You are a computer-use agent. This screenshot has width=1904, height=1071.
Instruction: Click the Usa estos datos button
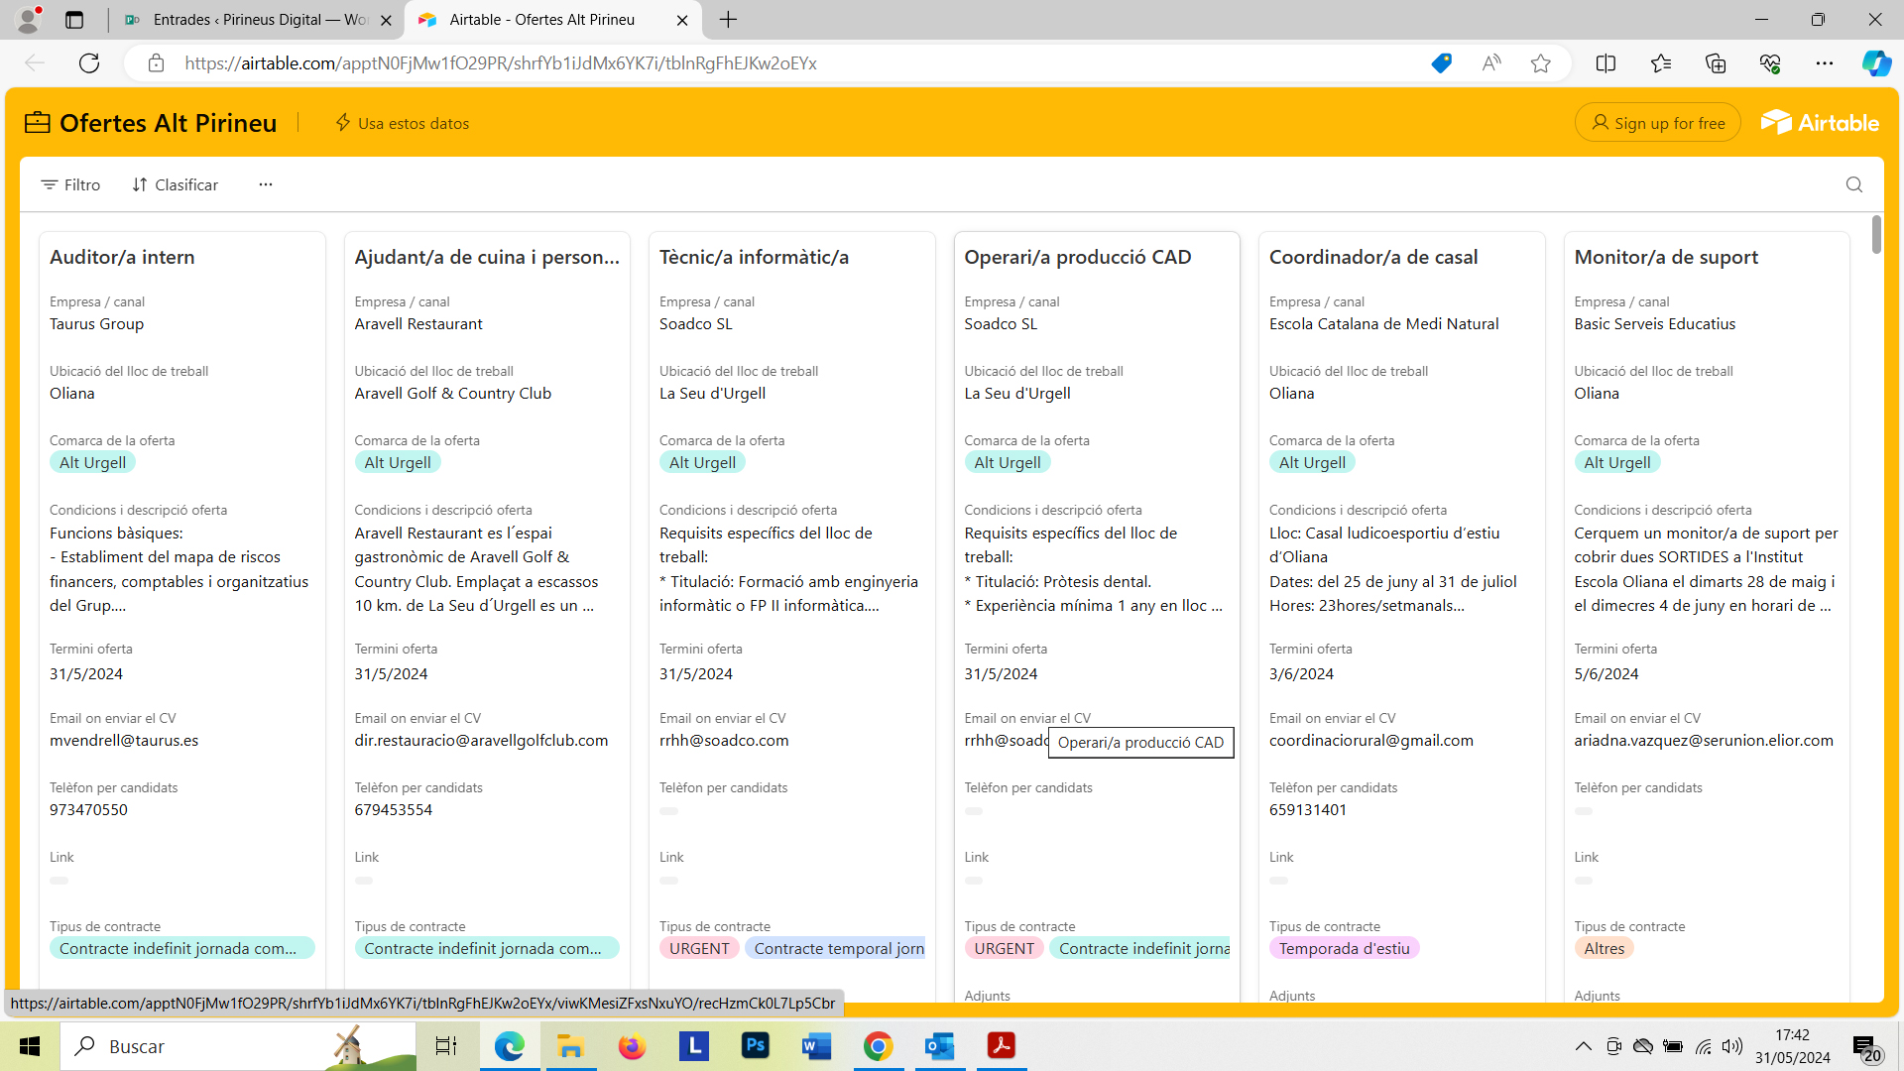402,123
